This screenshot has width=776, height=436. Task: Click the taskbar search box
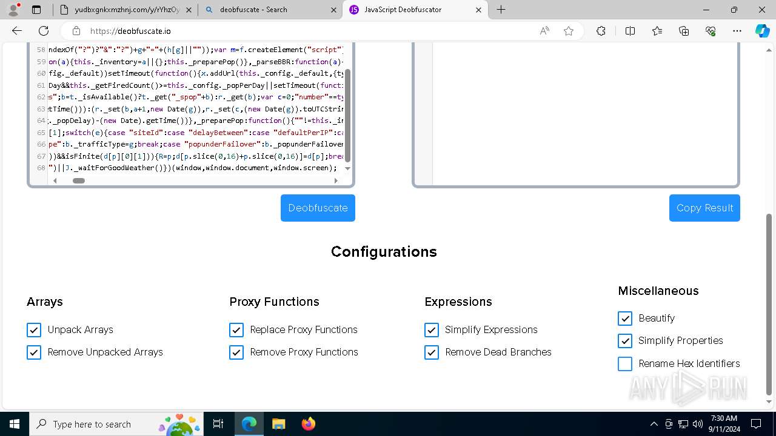pos(116,424)
